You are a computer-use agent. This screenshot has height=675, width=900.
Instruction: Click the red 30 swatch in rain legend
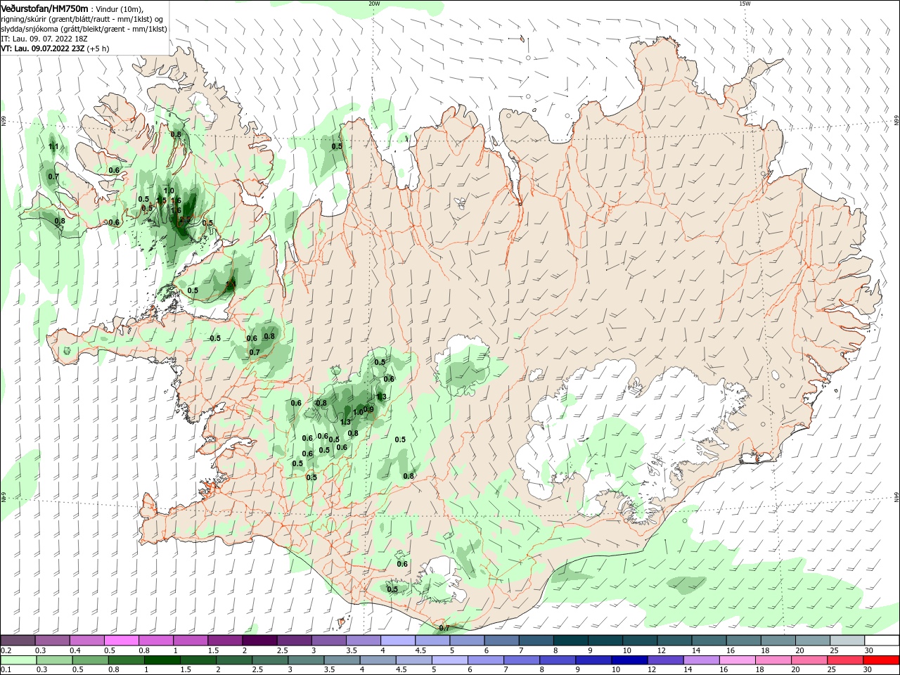pyautogui.click(x=882, y=660)
